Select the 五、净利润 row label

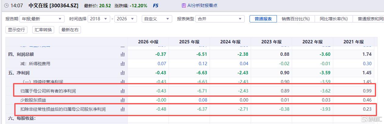pos(19,73)
